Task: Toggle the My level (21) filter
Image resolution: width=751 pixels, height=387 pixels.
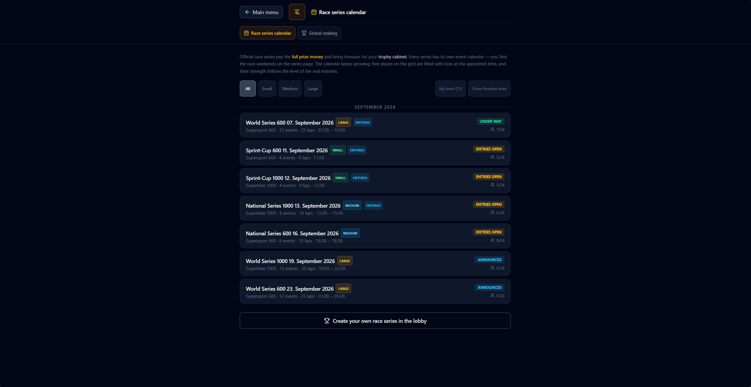Action: 451,89
